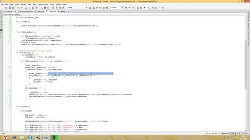250x140 pixels.
Task: Click the Replace toolbar icon
Action: tap(48, 8)
